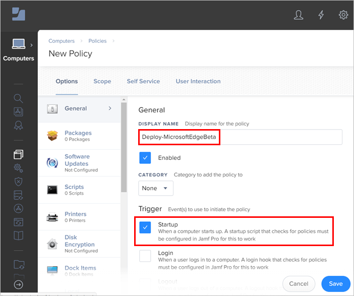Viewport: 354px width, 296px height.
Task: Click the circled arrow collapse sidebar icon
Action: pos(18,284)
